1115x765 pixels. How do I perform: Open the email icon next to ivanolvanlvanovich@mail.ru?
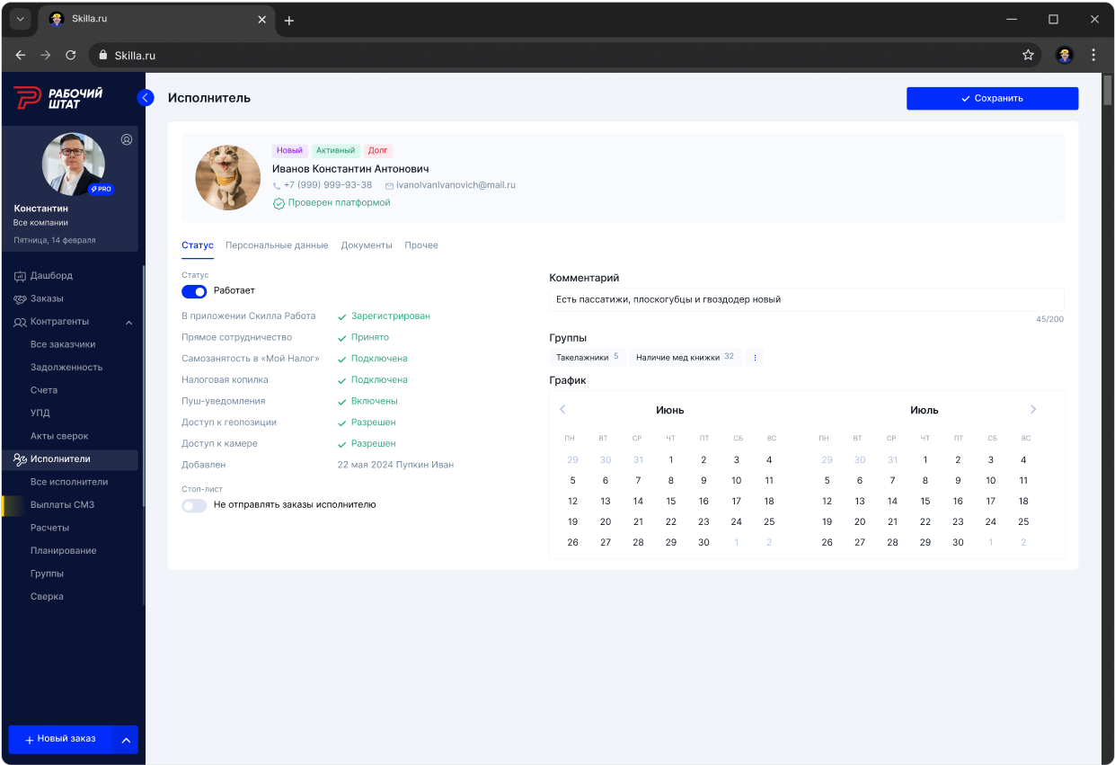click(x=390, y=185)
